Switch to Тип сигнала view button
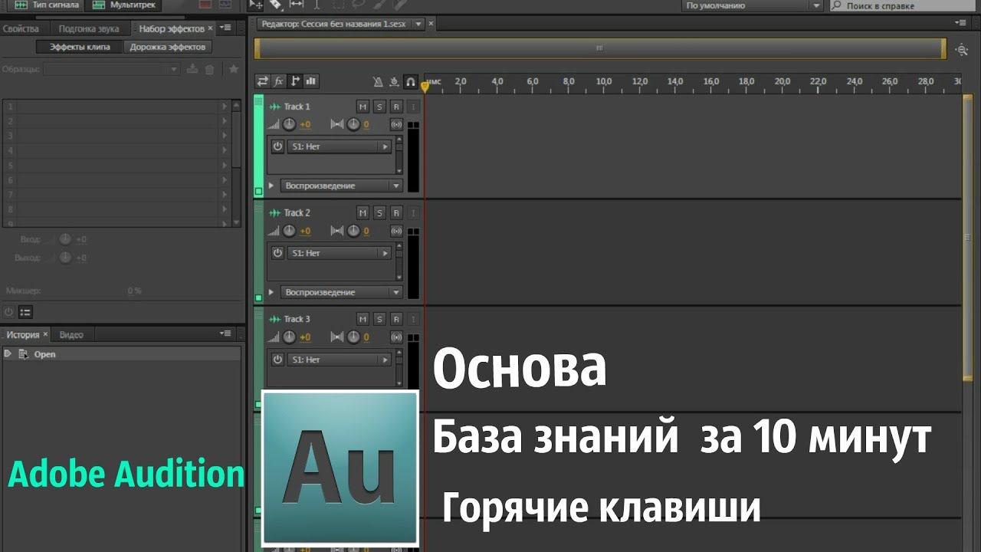981x552 pixels. click(48, 5)
